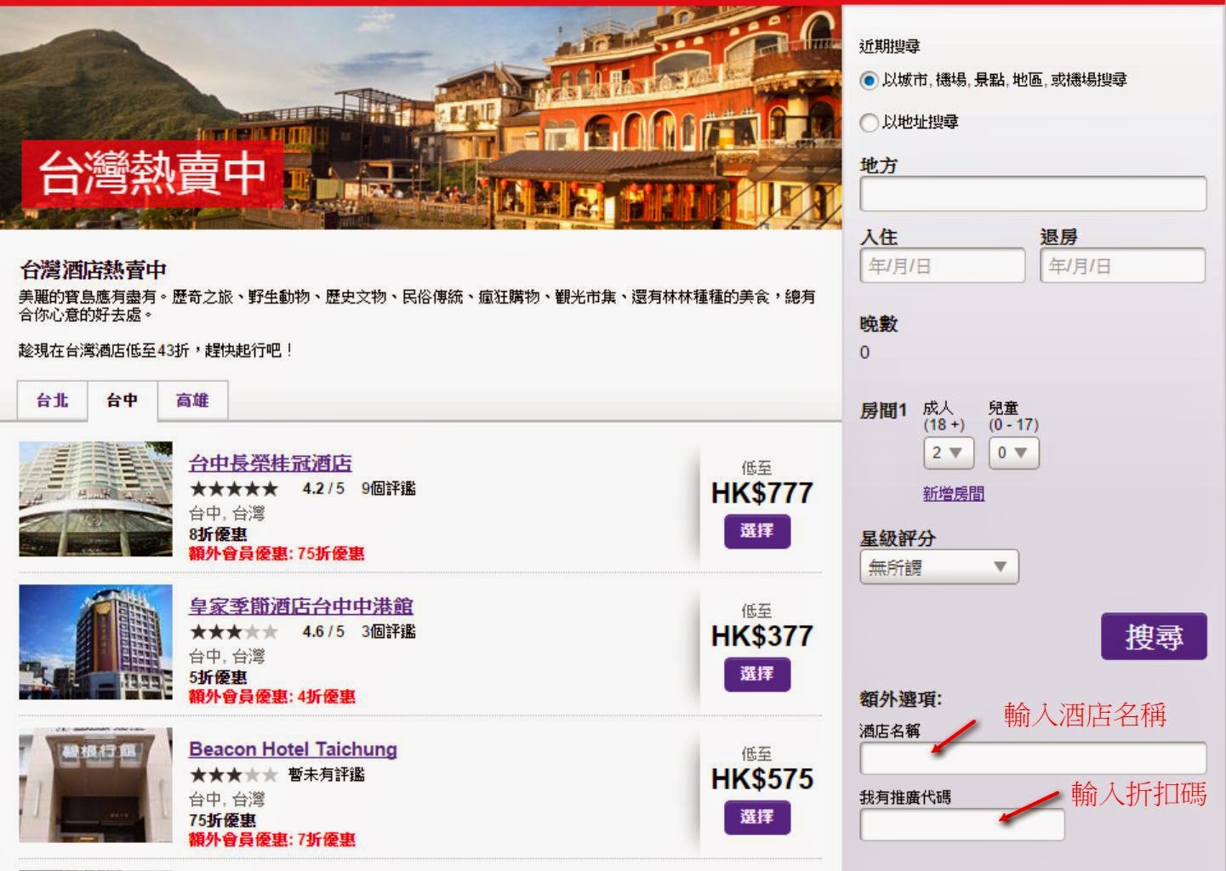Click the 酒店名稱 hotel name input field
1226x871 pixels.
1032,758
